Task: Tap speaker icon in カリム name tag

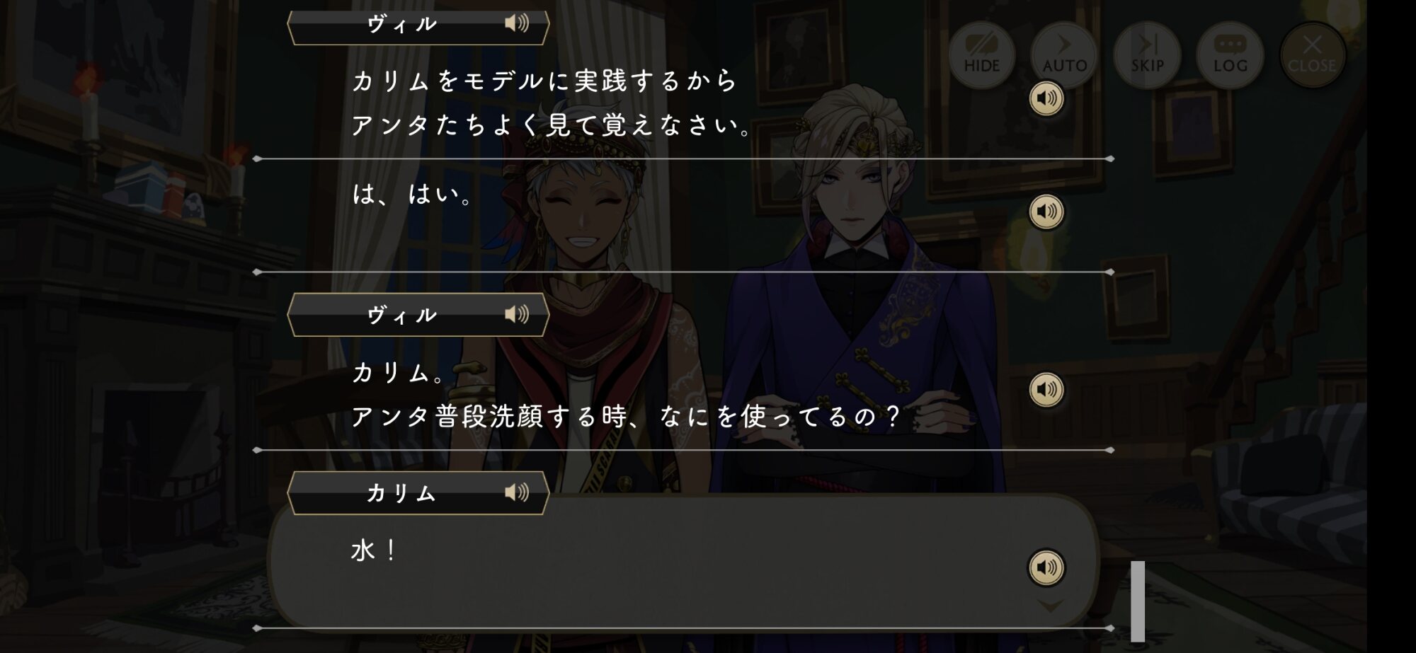Action: click(x=517, y=492)
